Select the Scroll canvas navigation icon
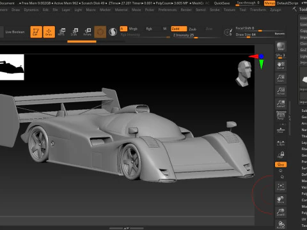The width and height of the screenshot is (307, 230). tap(281, 65)
